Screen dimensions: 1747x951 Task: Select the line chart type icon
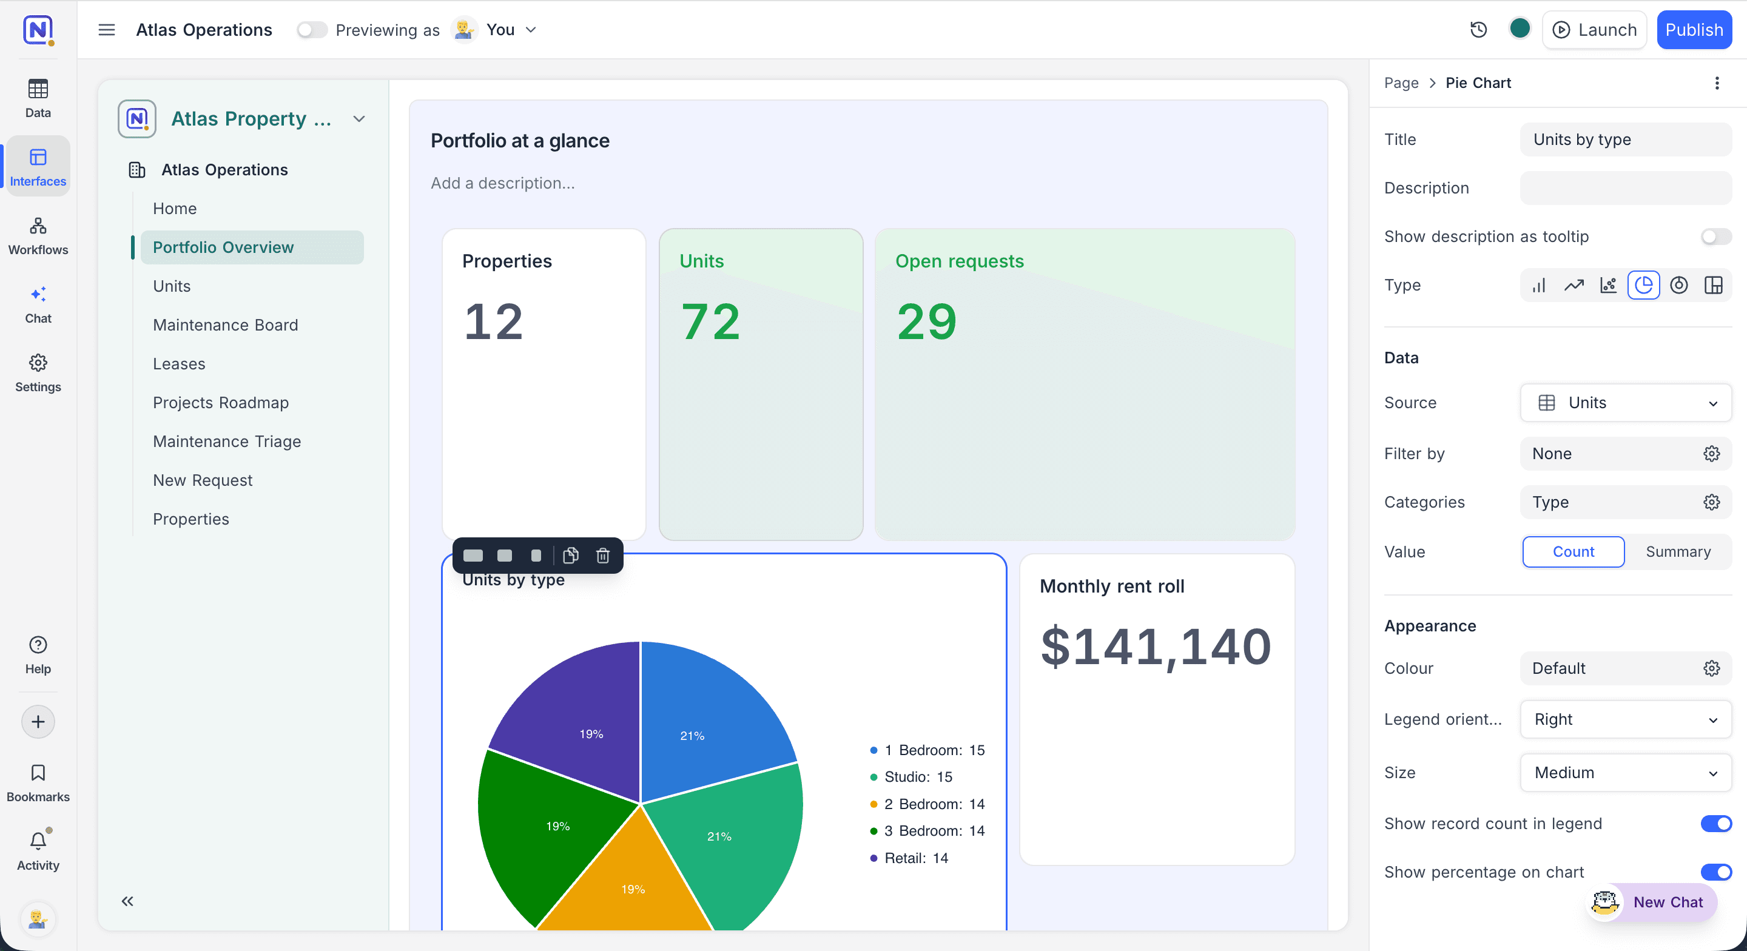click(1574, 285)
